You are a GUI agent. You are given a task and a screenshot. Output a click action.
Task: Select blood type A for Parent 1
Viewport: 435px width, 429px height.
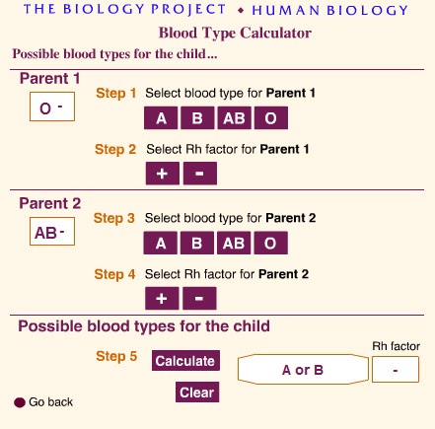(x=161, y=117)
